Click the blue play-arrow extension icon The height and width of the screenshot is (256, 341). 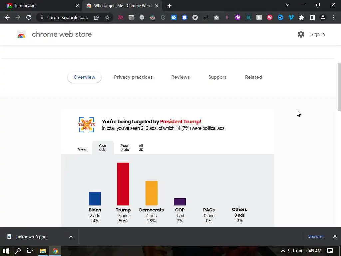point(280,17)
